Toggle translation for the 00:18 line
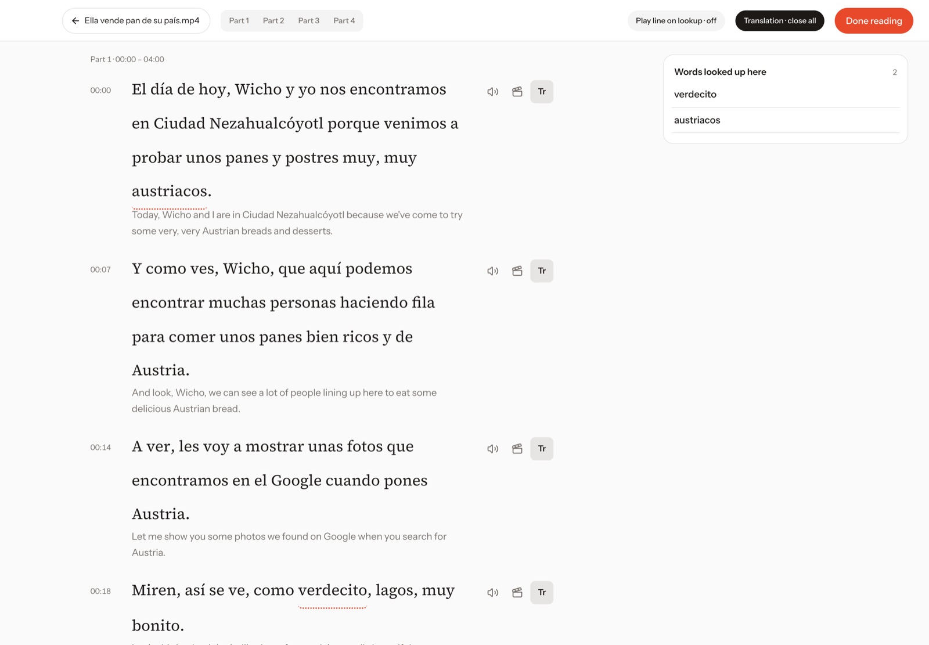 click(x=542, y=593)
